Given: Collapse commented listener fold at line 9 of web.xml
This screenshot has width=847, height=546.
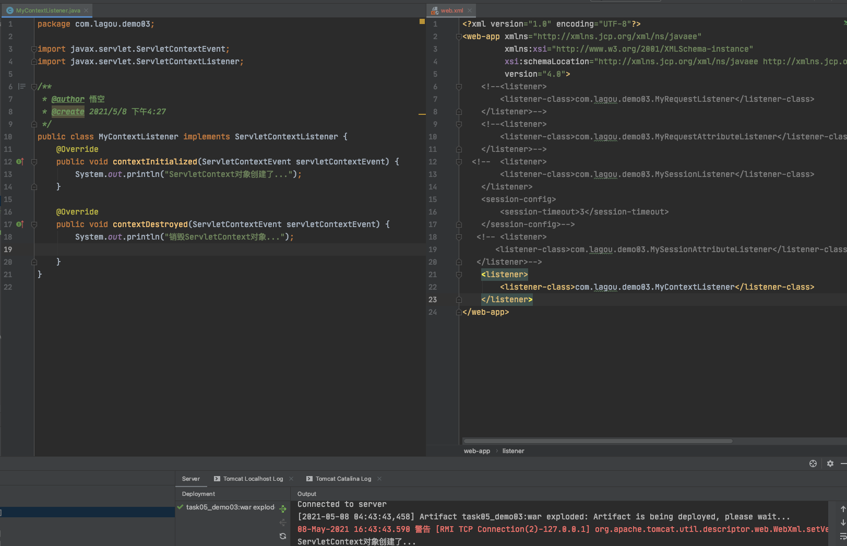Looking at the screenshot, I should pyautogui.click(x=459, y=124).
